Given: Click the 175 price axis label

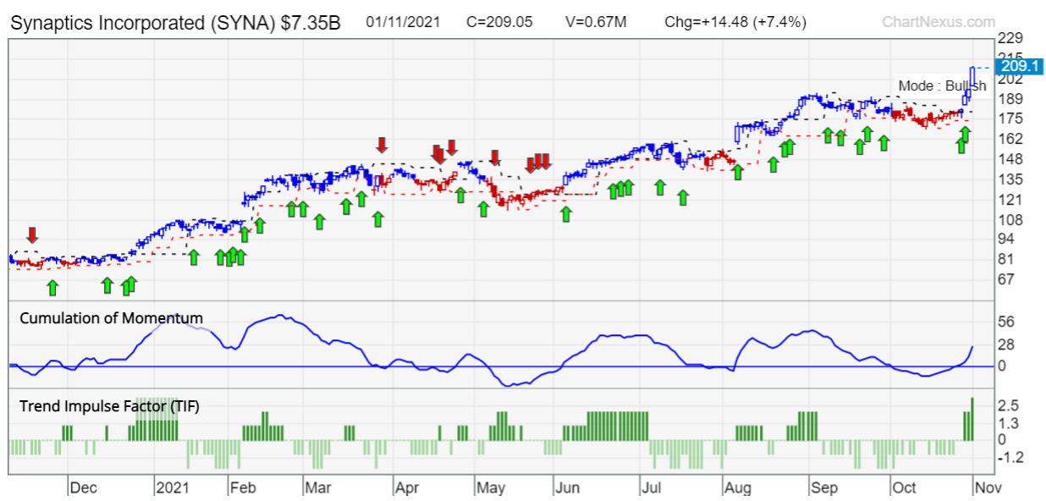Looking at the screenshot, I should coord(1010,118).
